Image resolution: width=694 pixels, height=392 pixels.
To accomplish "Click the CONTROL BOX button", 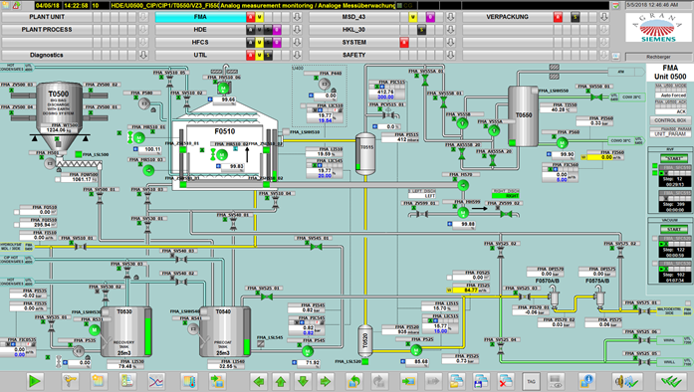I will pos(670,120).
